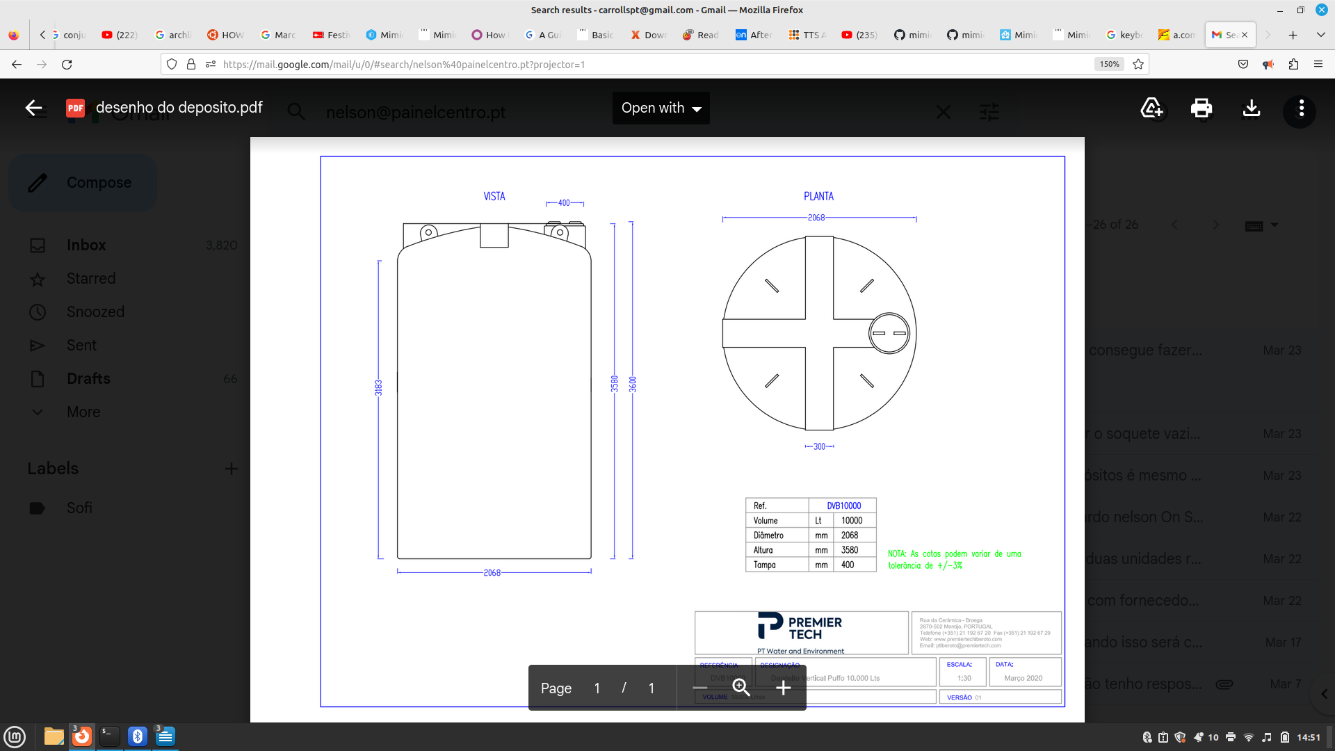Click the back arrow to close PDF preview
Screen dimensions: 1335x751
pyautogui.click(x=33, y=108)
